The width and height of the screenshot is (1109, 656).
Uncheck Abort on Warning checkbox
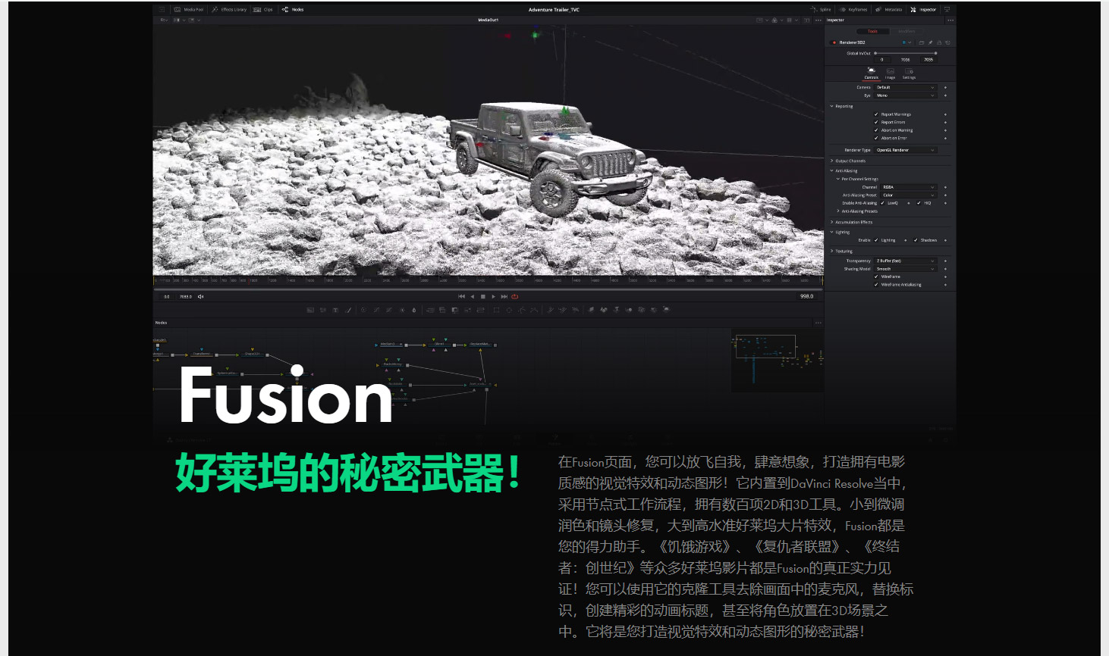876,130
